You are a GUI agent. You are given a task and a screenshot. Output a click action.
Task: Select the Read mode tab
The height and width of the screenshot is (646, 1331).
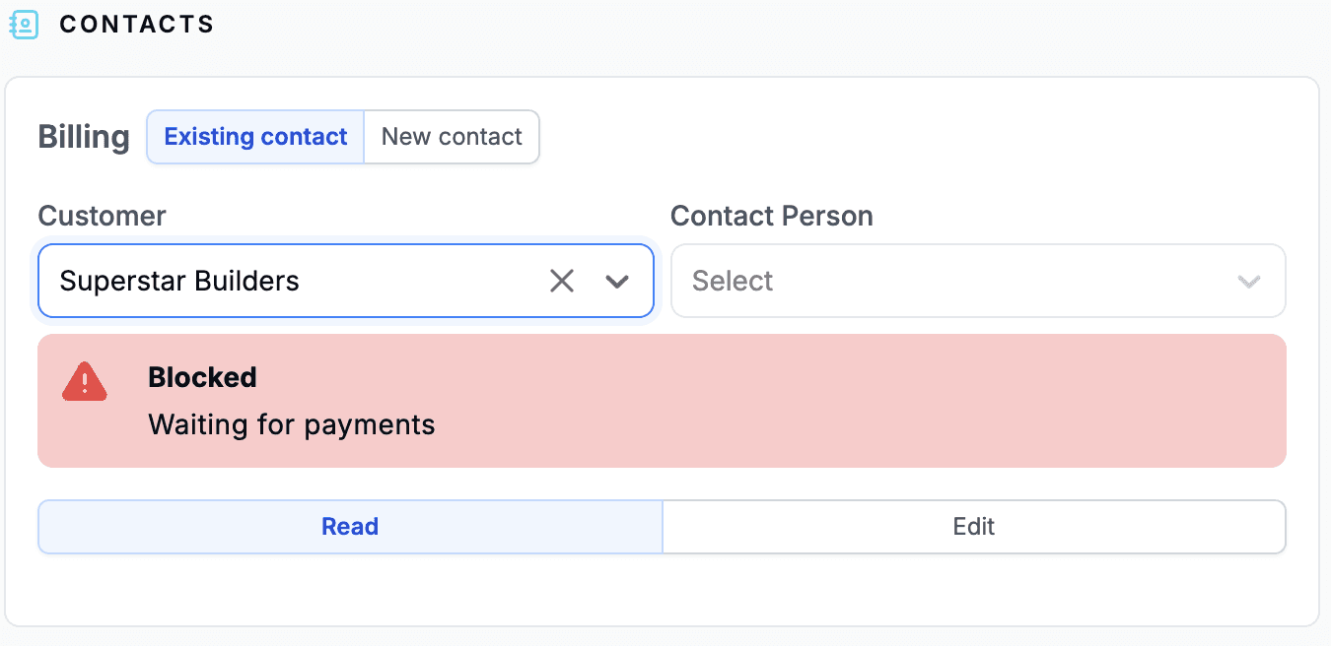(350, 527)
